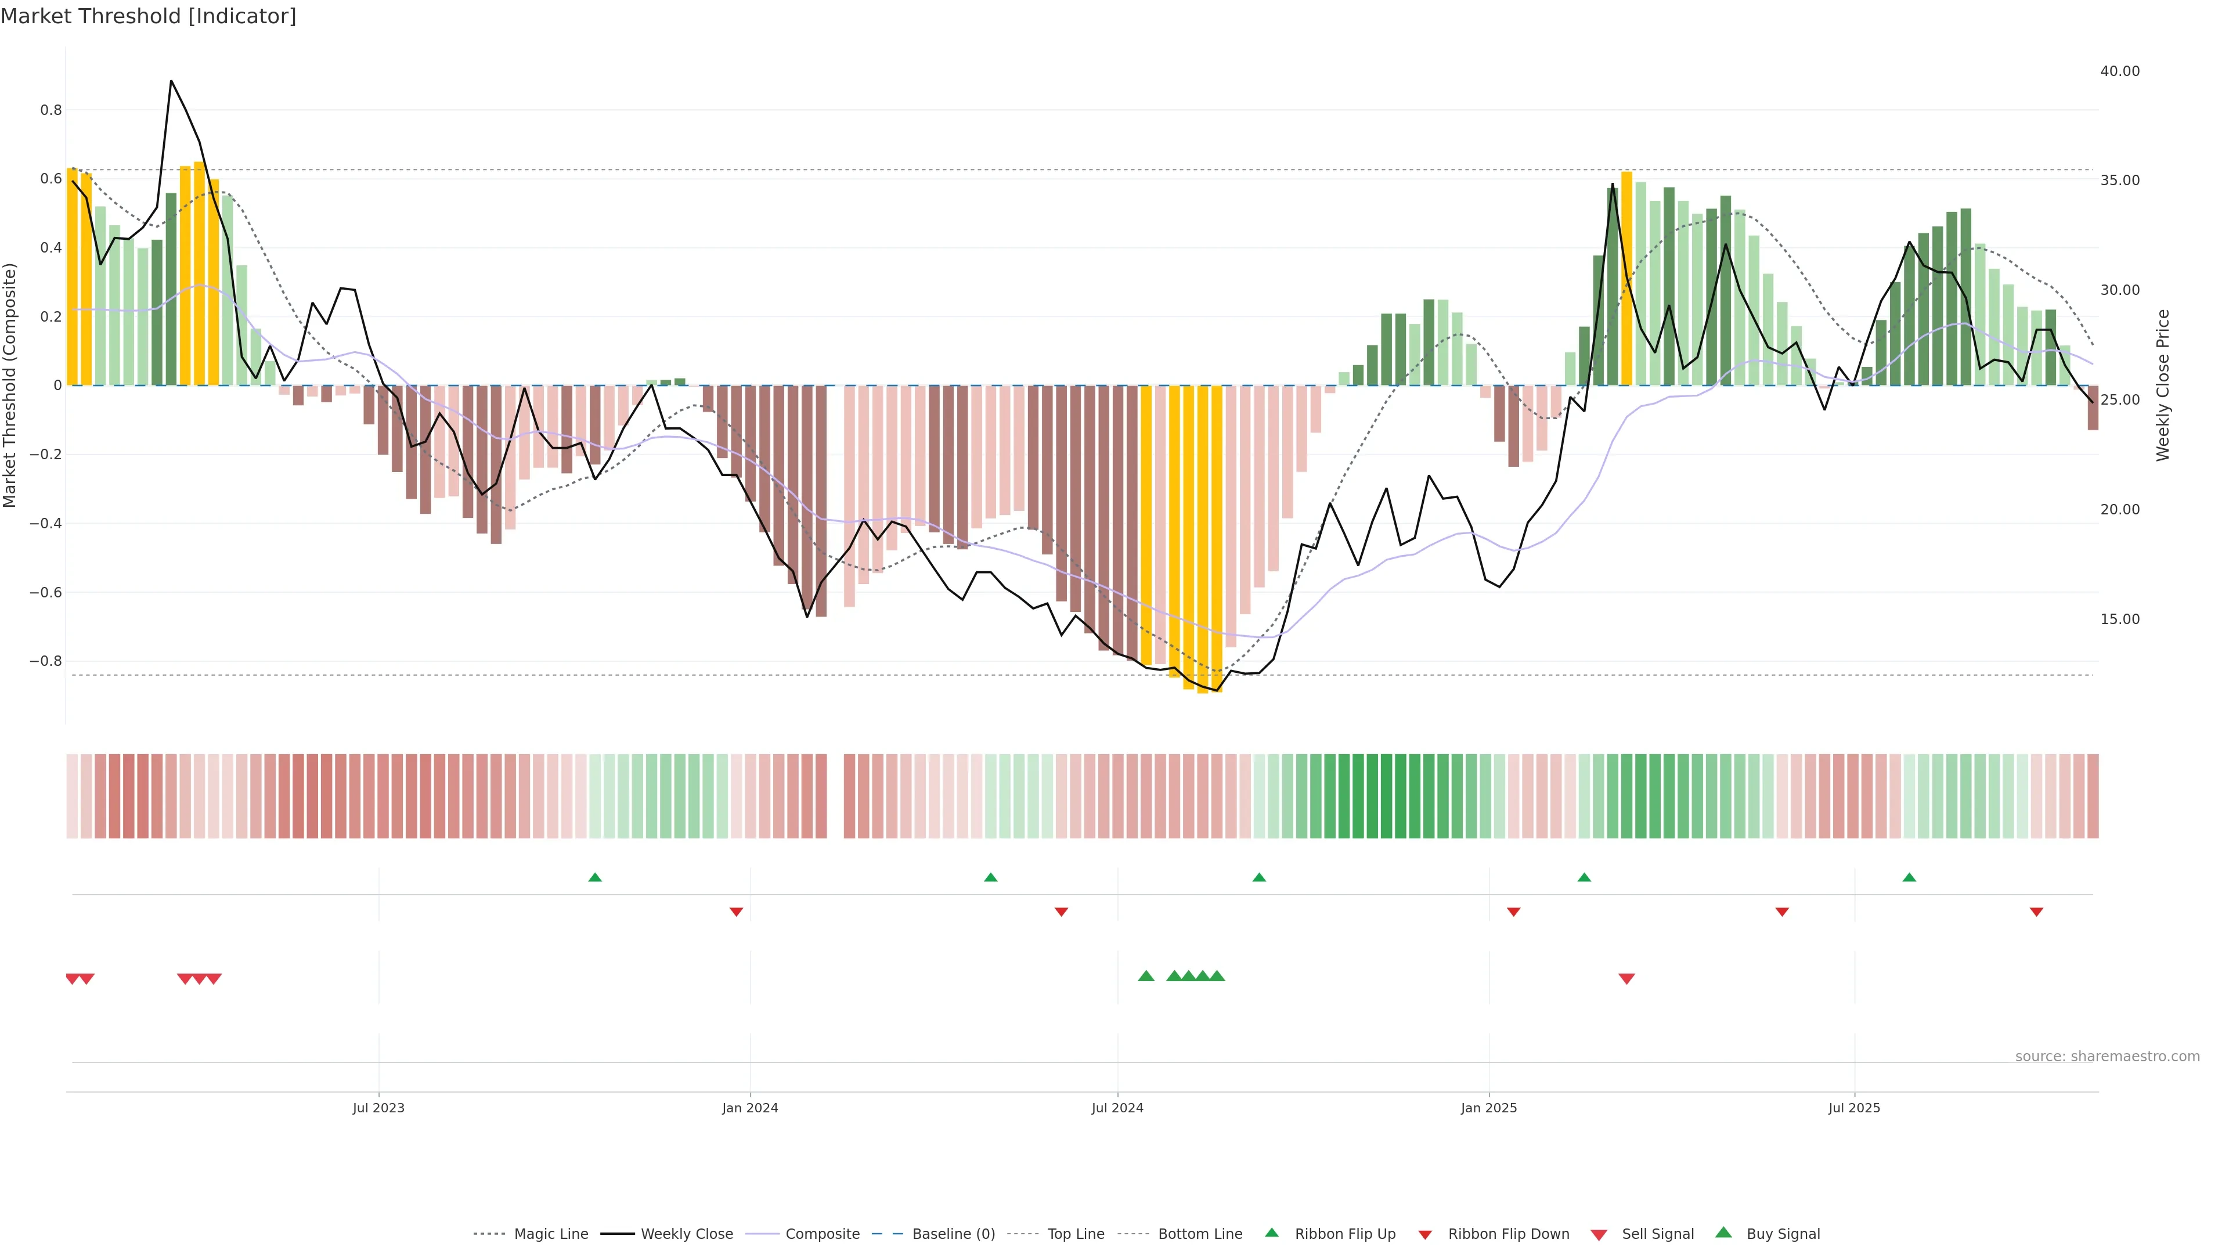Click the last ribbon flip down marker
The width and height of the screenshot is (2229, 1254).
(x=2036, y=912)
